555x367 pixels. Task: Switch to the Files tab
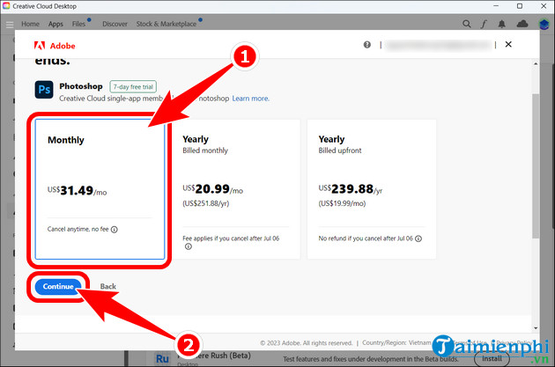point(78,24)
